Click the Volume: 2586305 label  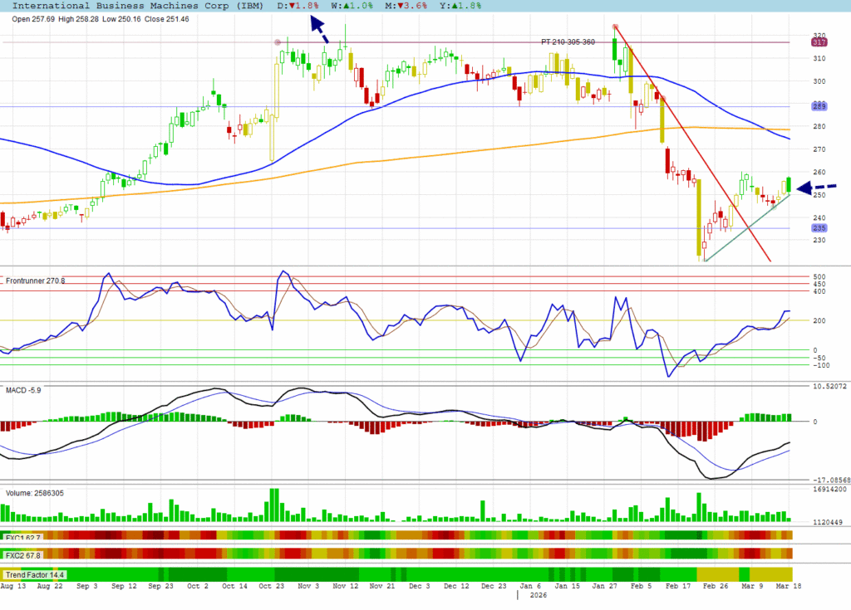pos(36,492)
